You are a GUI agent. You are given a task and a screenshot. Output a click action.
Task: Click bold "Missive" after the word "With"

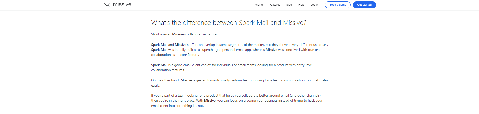(x=210, y=101)
